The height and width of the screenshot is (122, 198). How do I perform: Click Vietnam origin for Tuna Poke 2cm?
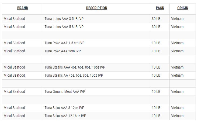[x=177, y=51]
